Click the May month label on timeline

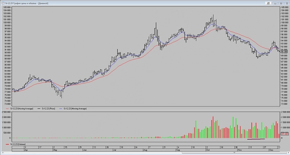click(55, 150)
